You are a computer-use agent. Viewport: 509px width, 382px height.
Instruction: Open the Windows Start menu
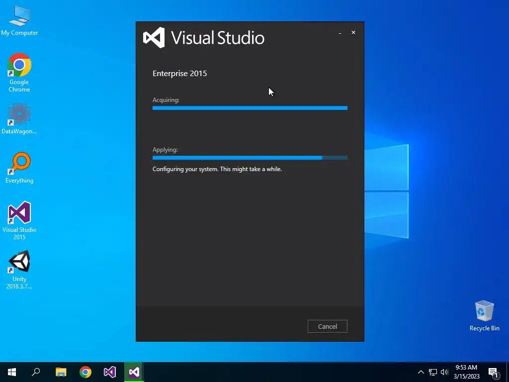[x=12, y=372]
